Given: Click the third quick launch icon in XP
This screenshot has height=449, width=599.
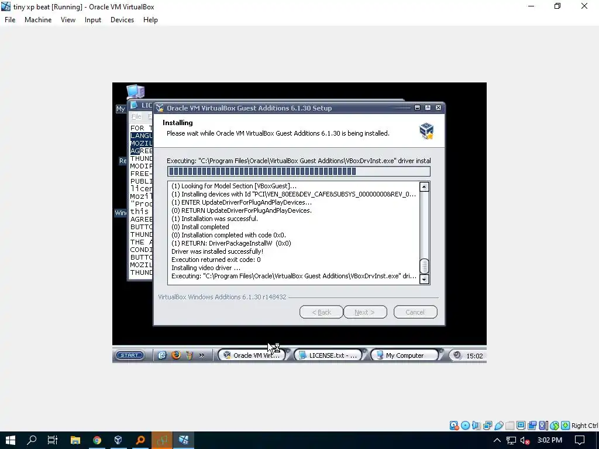Looking at the screenshot, I should 189,355.
